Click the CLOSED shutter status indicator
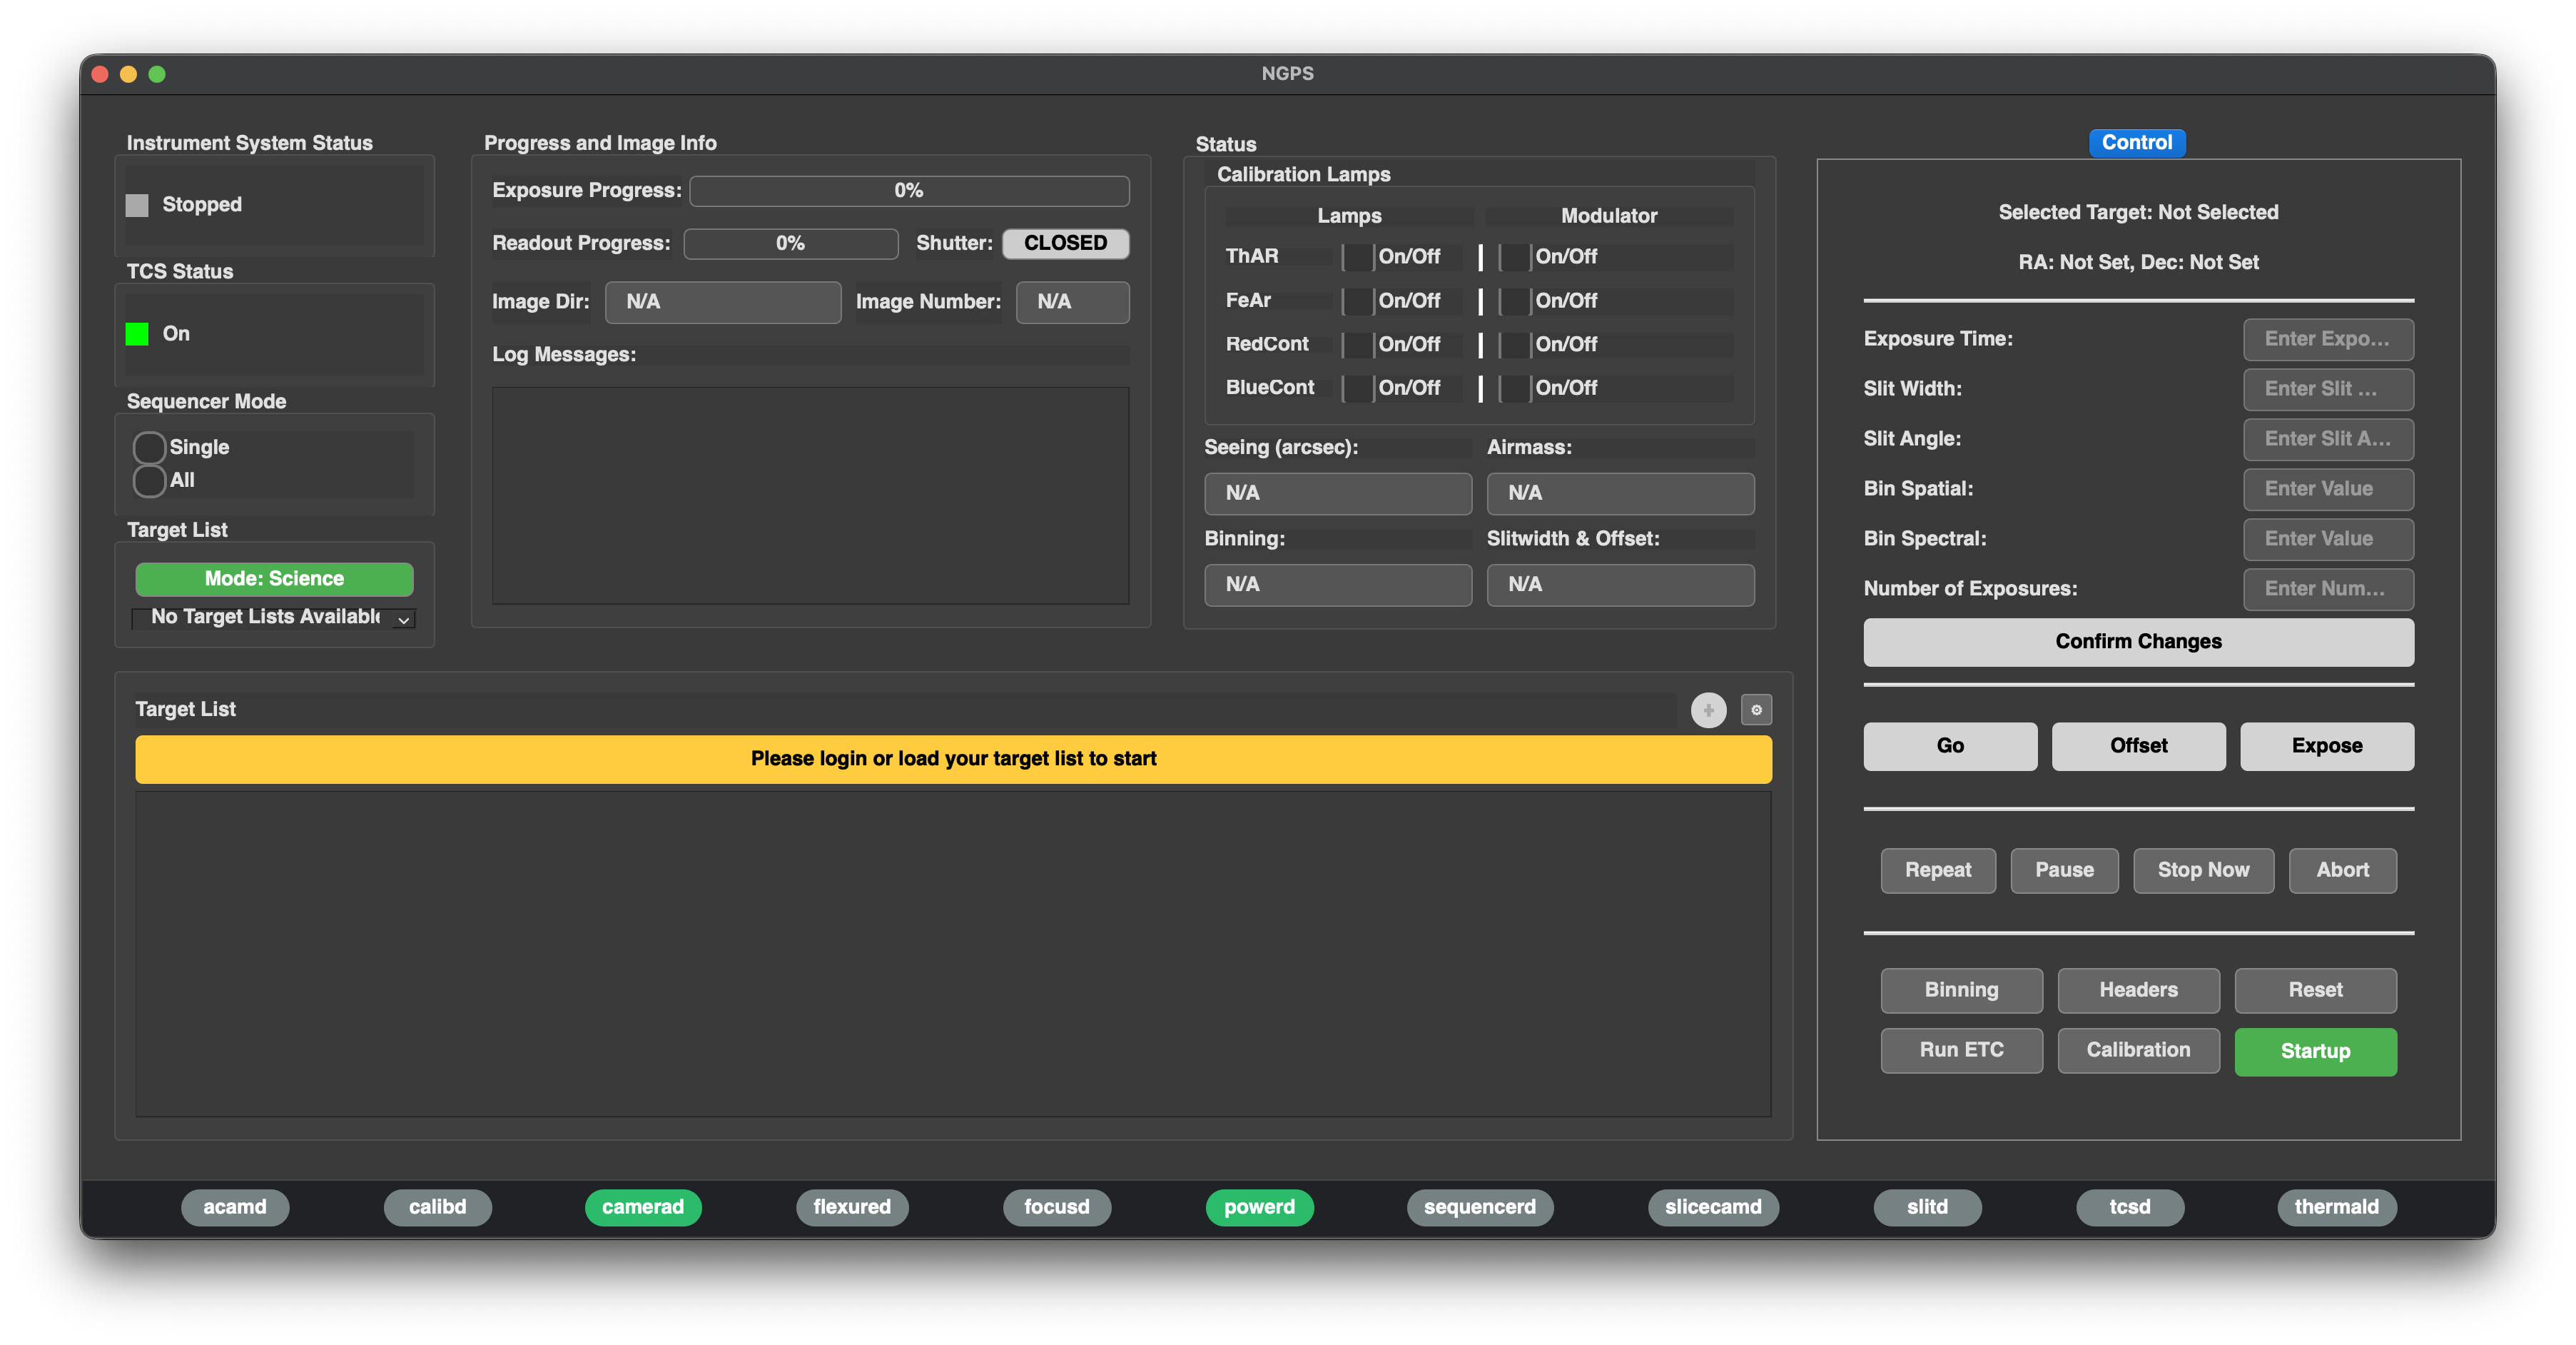2576x1345 pixels. (1065, 244)
